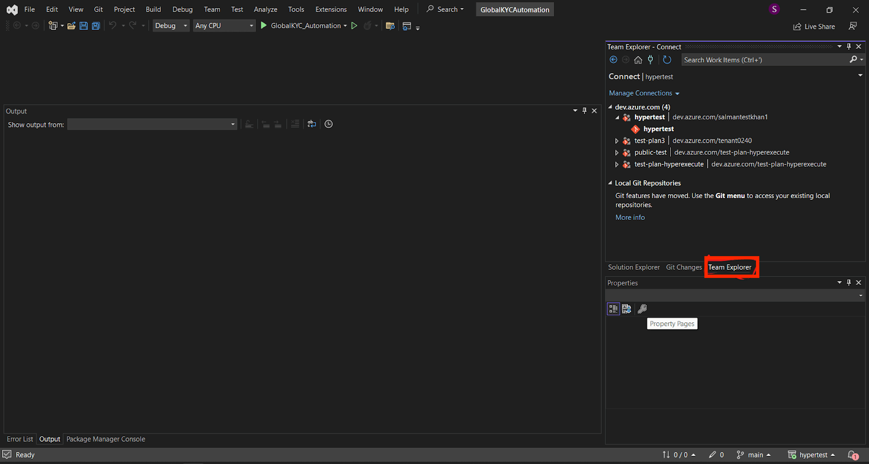Go to Team Explorer Home icon
Image resolution: width=869 pixels, height=464 pixels.
[x=638, y=60]
